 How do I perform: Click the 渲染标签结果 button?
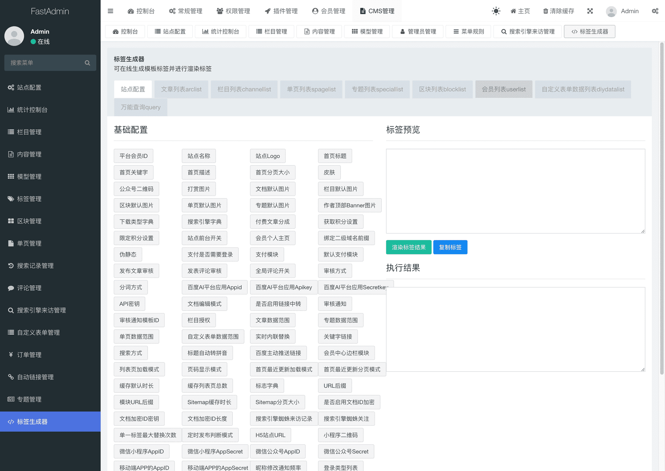click(x=409, y=247)
